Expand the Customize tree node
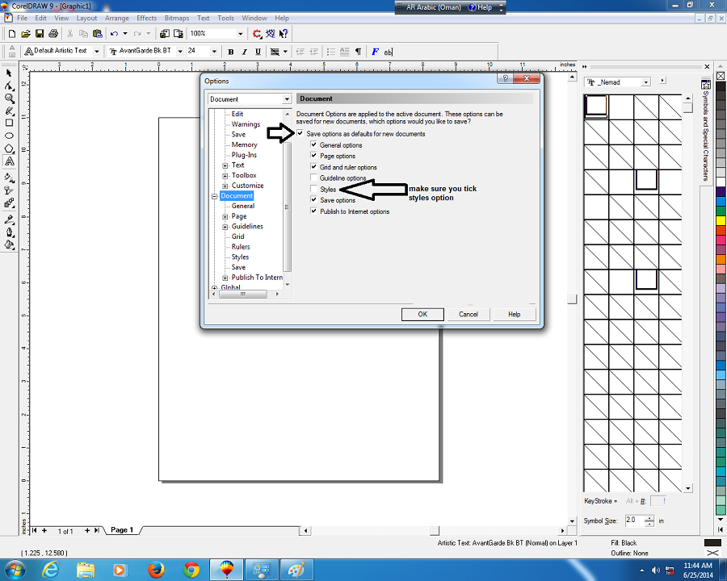Screen dimensions: 727x581 click(x=225, y=186)
